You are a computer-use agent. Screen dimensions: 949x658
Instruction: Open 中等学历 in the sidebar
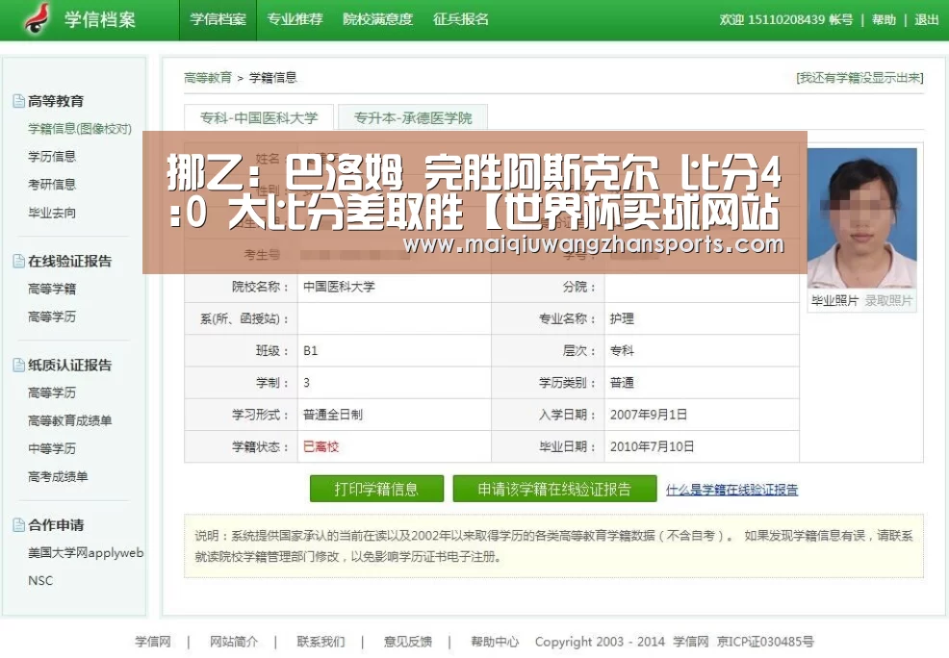pos(52,448)
